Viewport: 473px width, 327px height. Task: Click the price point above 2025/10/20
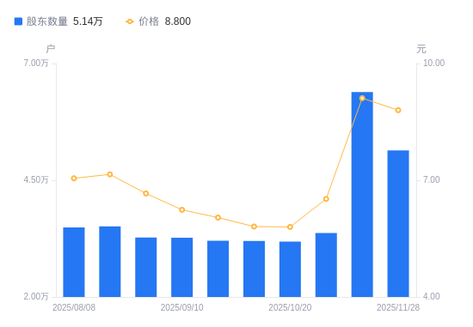click(x=290, y=227)
